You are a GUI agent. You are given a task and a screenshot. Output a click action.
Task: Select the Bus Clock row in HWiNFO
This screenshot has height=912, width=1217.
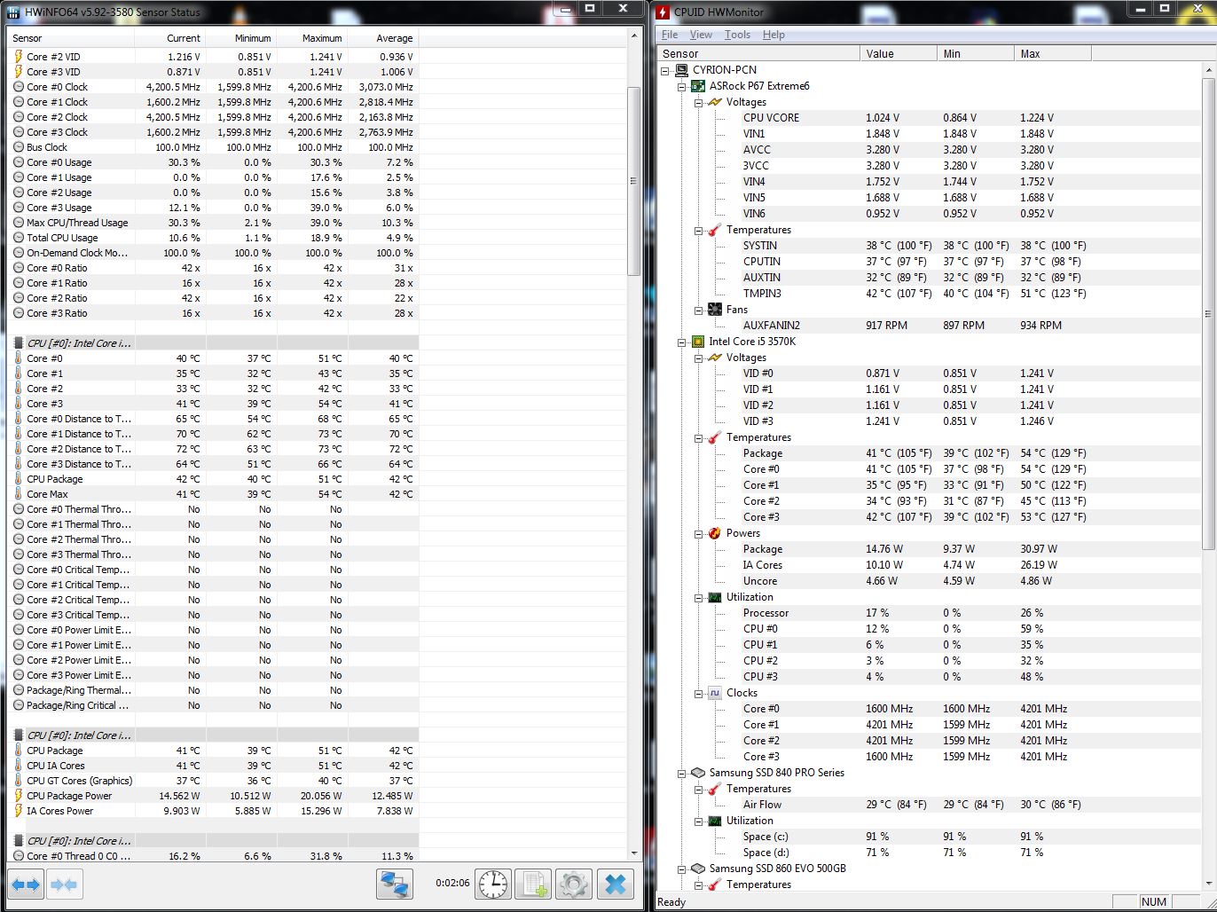pyautogui.click(x=213, y=147)
